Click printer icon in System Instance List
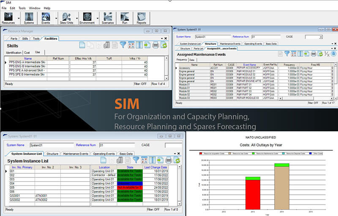Viewport: 338px width, 216px height. click(x=169, y=160)
